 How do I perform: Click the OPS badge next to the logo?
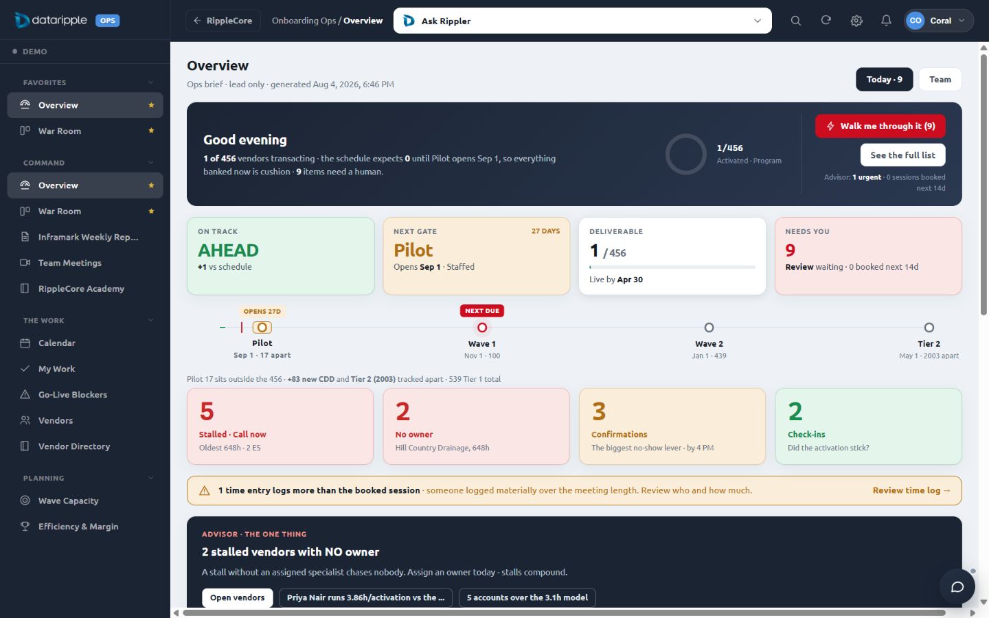[x=108, y=21]
